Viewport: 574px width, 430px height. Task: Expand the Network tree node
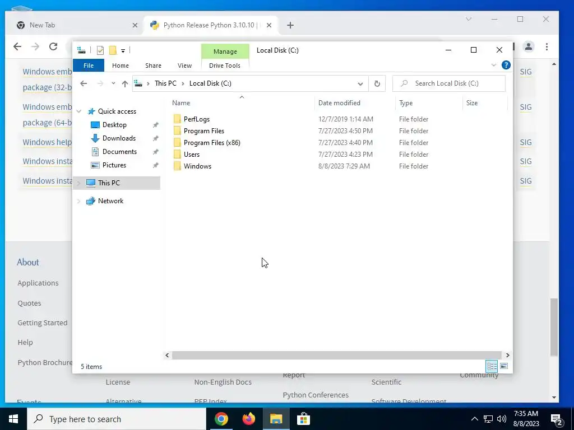coord(78,201)
